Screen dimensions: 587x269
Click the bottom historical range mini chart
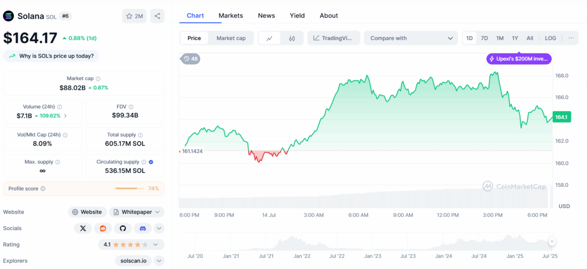(365, 242)
